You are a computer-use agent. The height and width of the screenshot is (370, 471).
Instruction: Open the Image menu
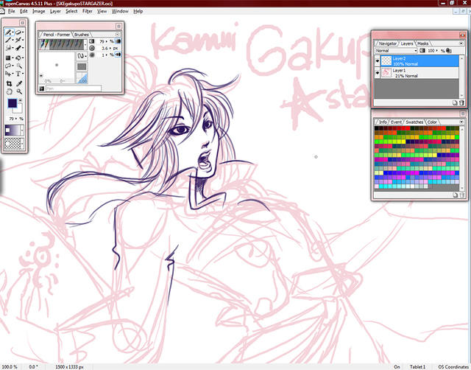click(x=38, y=11)
